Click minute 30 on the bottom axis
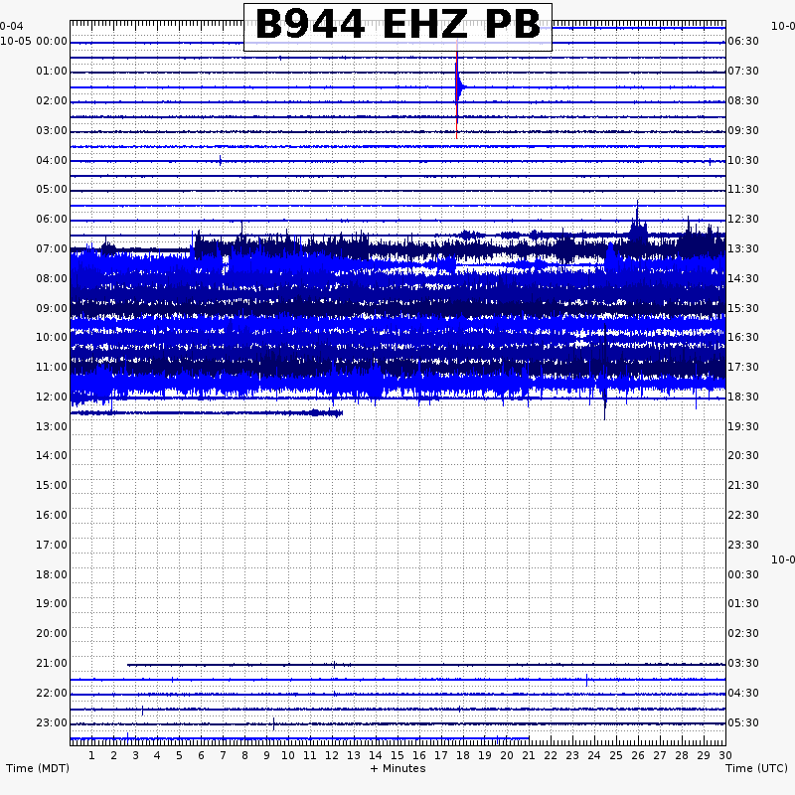The width and height of the screenshot is (795, 795). [725, 755]
